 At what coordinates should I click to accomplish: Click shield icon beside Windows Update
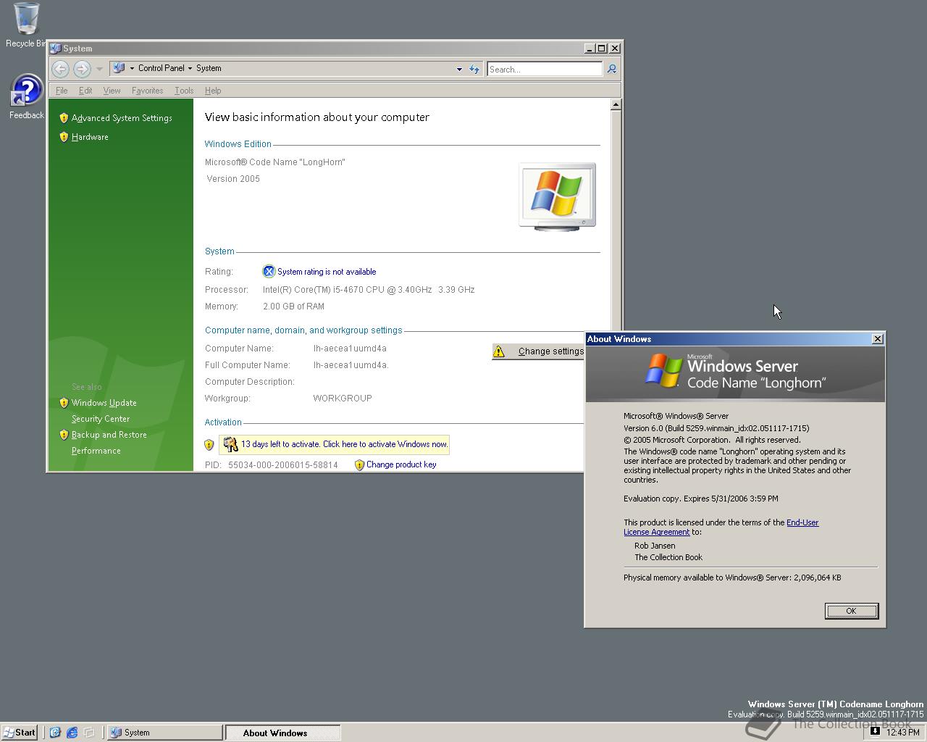64,403
